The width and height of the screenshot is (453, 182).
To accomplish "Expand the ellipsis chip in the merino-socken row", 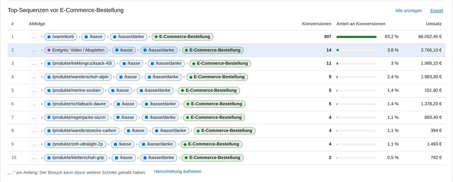I will coord(34,90).
